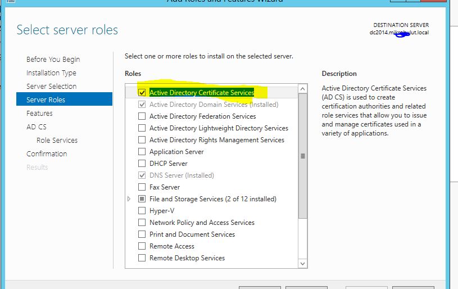458x289 pixels.
Task: Select Active Directory Federation Services label
Action: (203, 116)
